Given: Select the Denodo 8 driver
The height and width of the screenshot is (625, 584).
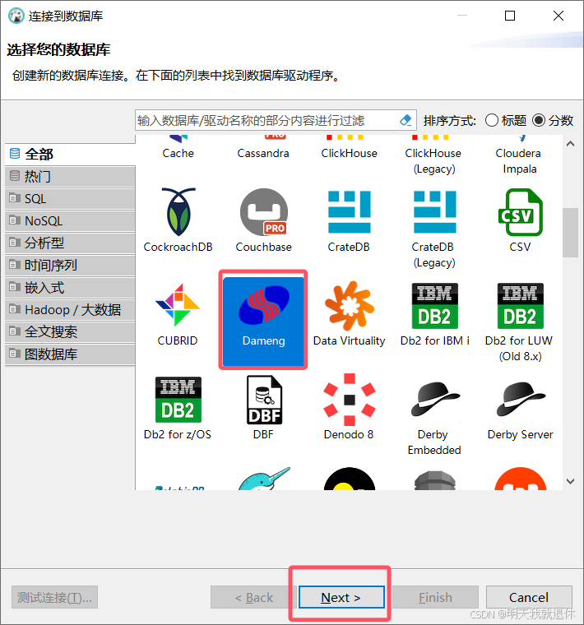Looking at the screenshot, I should (x=349, y=407).
